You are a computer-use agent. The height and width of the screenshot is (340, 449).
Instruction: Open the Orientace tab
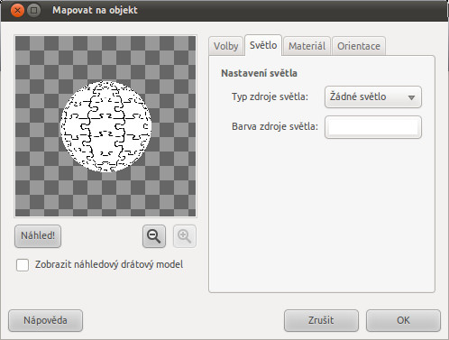[x=359, y=46]
